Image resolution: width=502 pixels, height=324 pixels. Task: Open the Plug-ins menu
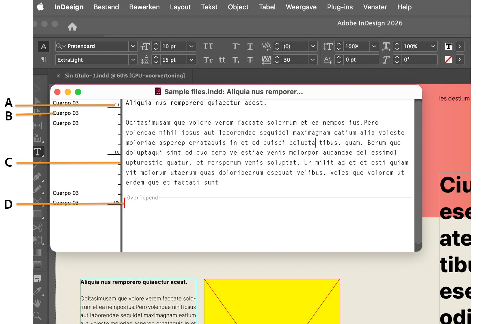pyautogui.click(x=340, y=7)
